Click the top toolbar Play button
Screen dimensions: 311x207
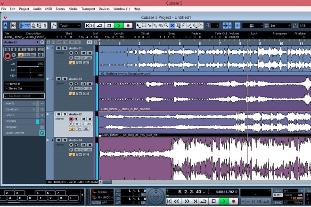point(119,25)
